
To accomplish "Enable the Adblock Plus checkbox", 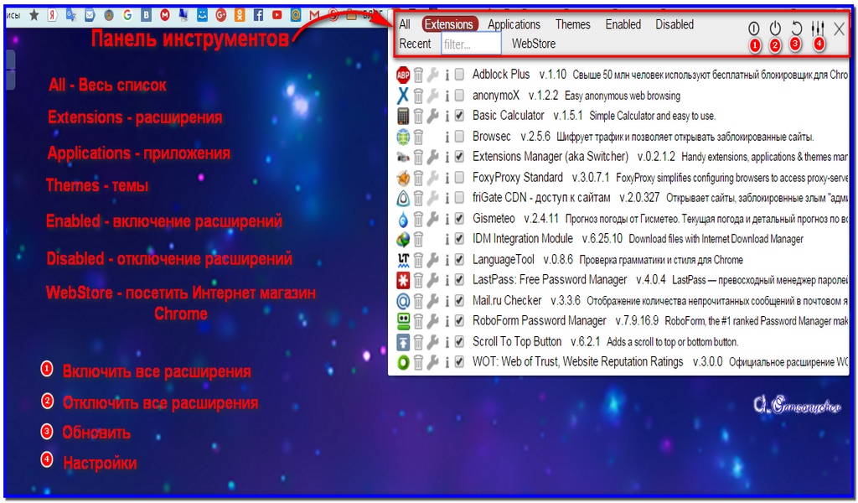I will point(460,74).
